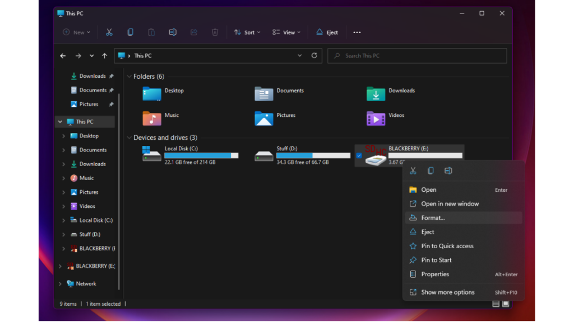The width and height of the screenshot is (574, 322).
Task: Choose Format... from context menu
Action: (x=433, y=217)
